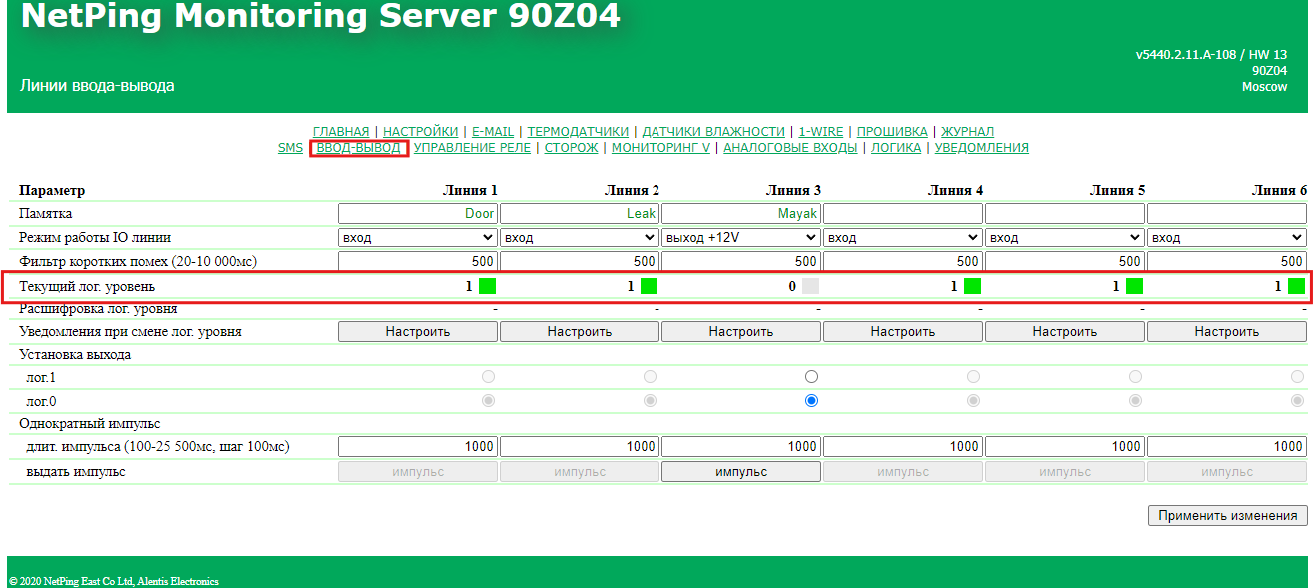Click the Line 5 pulse duration field
This screenshot has width=1314, height=588.
tap(1064, 447)
